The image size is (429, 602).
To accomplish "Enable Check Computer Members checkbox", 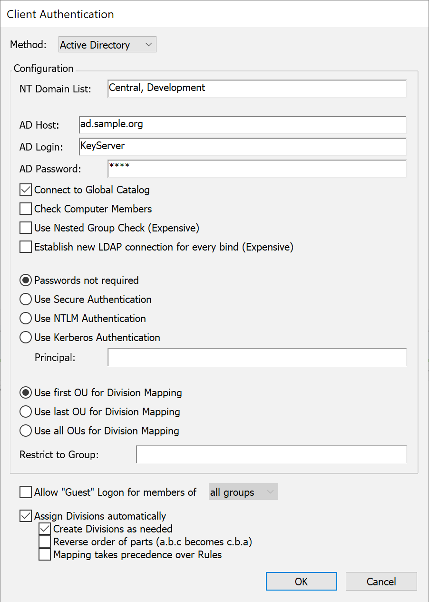I will (x=26, y=209).
